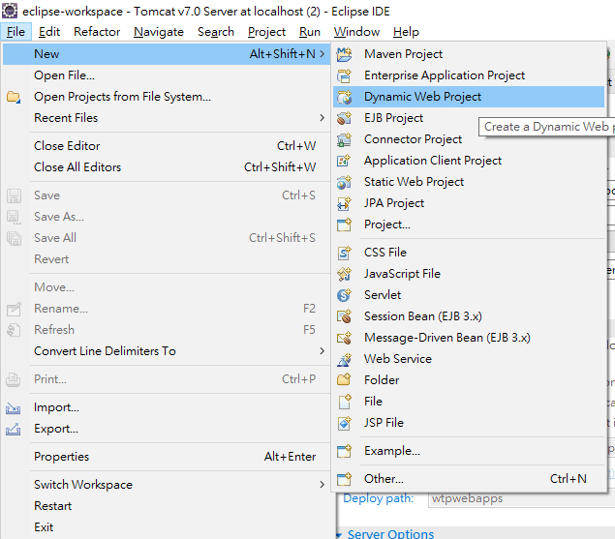This screenshot has height=539, width=615.
Task: Click the EJB Project bean icon
Action: tap(345, 118)
